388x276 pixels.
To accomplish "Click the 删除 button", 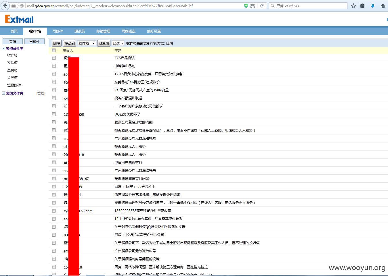I will tap(57, 43).
